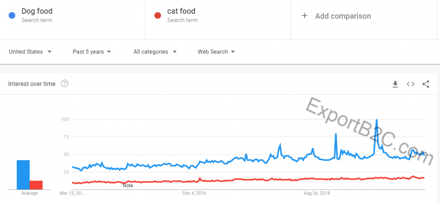Expand the All categories dropdown
Image resolution: width=440 pixels, height=202 pixels.
pos(155,52)
